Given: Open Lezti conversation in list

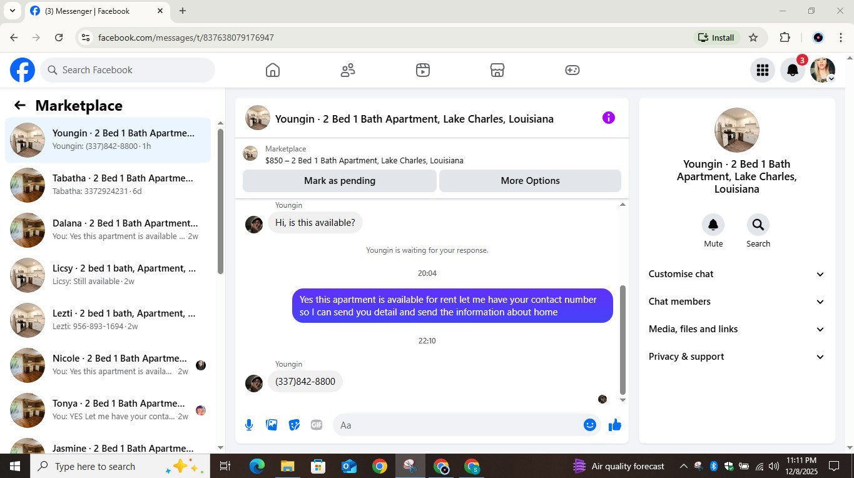Looking at the screenshot, I should (108, 320).
